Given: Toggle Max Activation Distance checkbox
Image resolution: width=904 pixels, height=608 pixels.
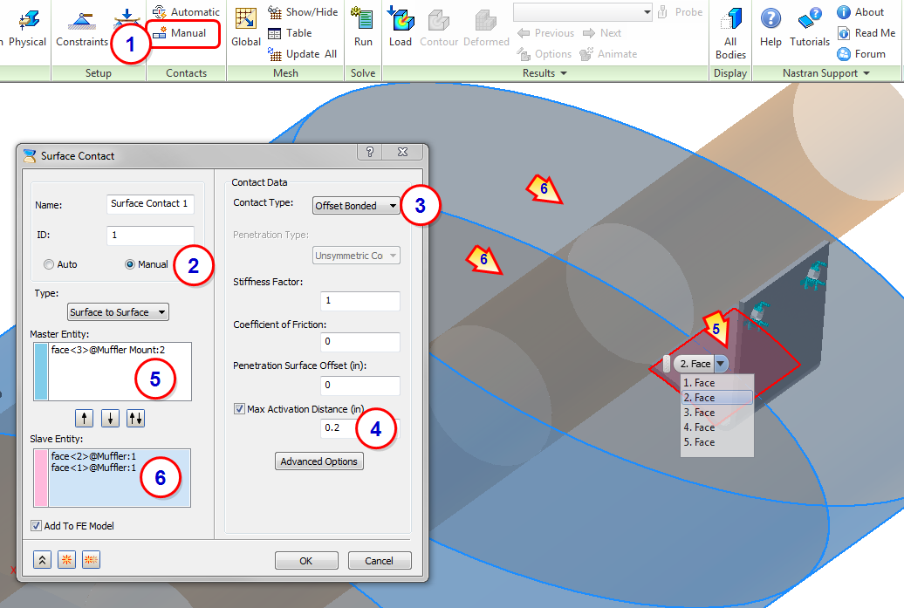Looking at the screenshot, I should click(239, 408).
